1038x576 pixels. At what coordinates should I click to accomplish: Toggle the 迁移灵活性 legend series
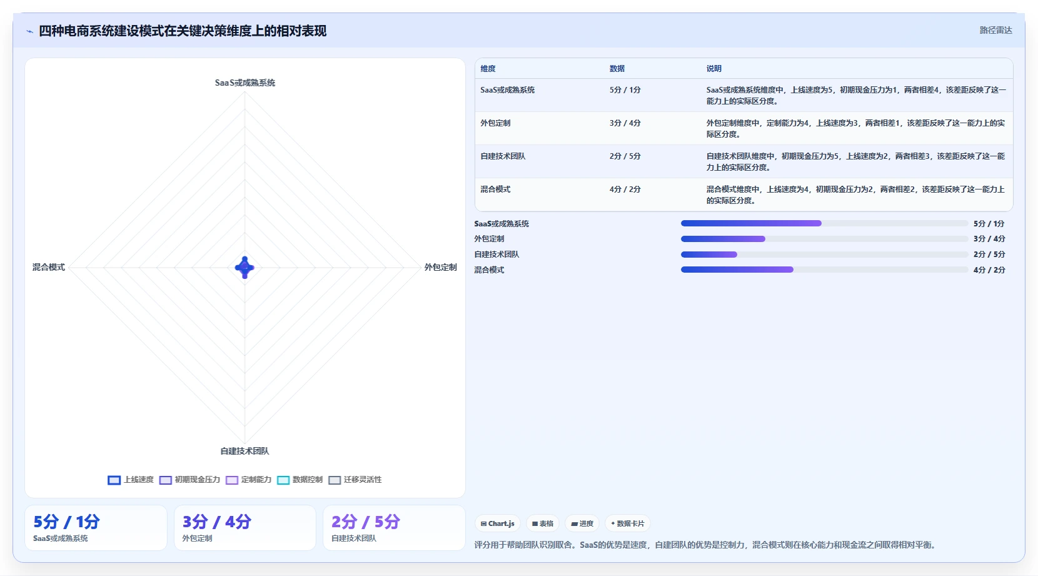[355, 480]
